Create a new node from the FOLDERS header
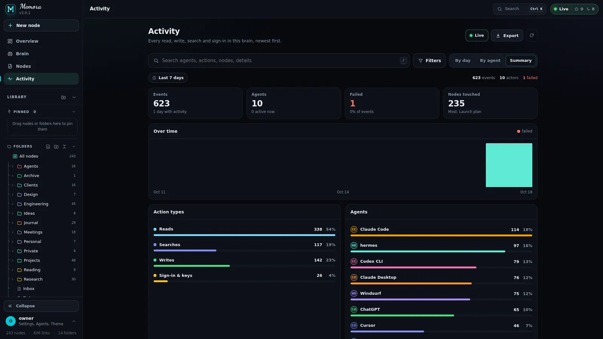The width and height of the screenshot is (603, 339). click(x=48, y=147)
